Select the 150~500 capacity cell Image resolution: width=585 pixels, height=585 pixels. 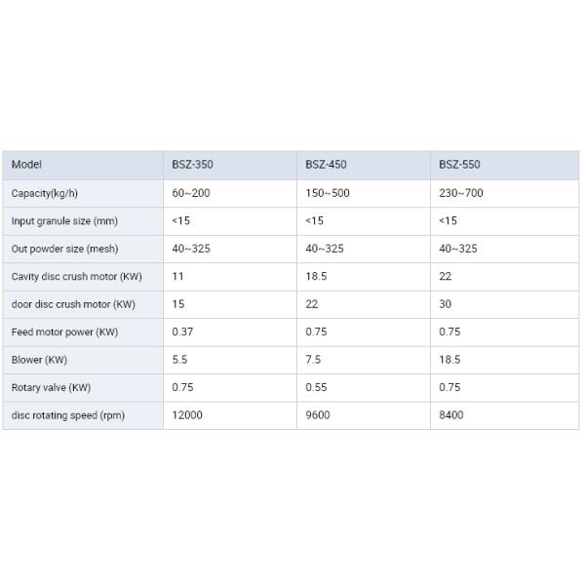coord(328,193)
